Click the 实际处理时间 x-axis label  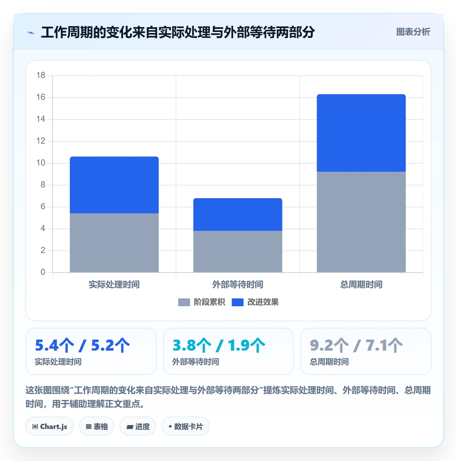pos(114,284)
